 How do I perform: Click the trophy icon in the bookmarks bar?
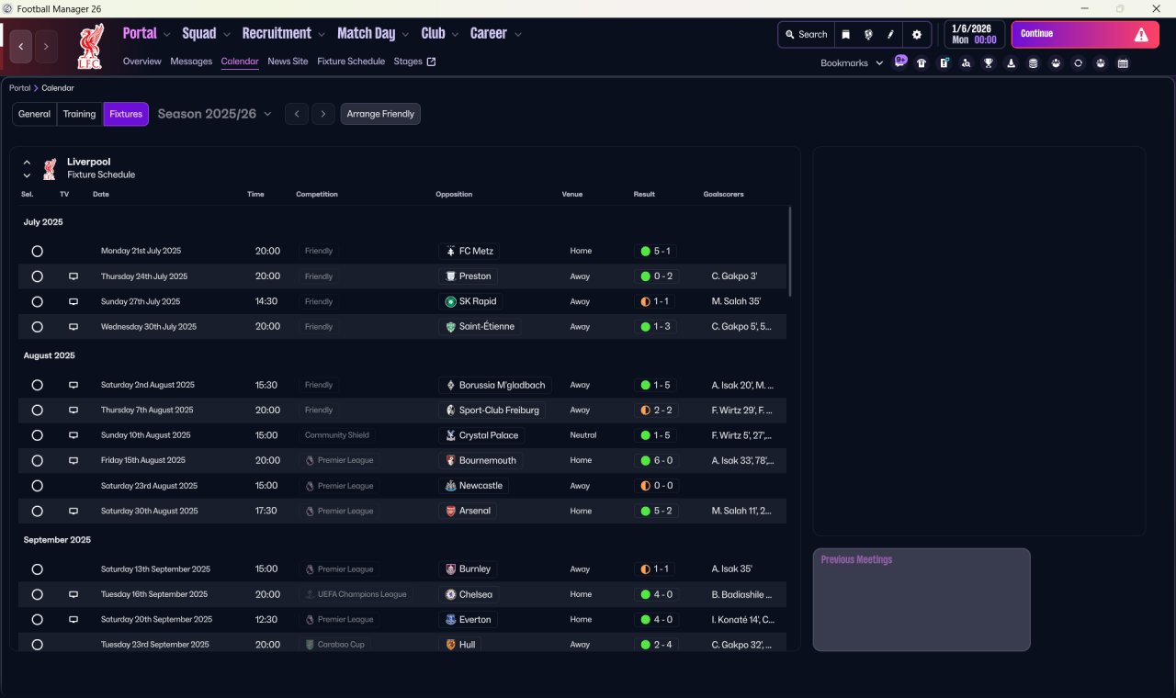tap(989, 63)
